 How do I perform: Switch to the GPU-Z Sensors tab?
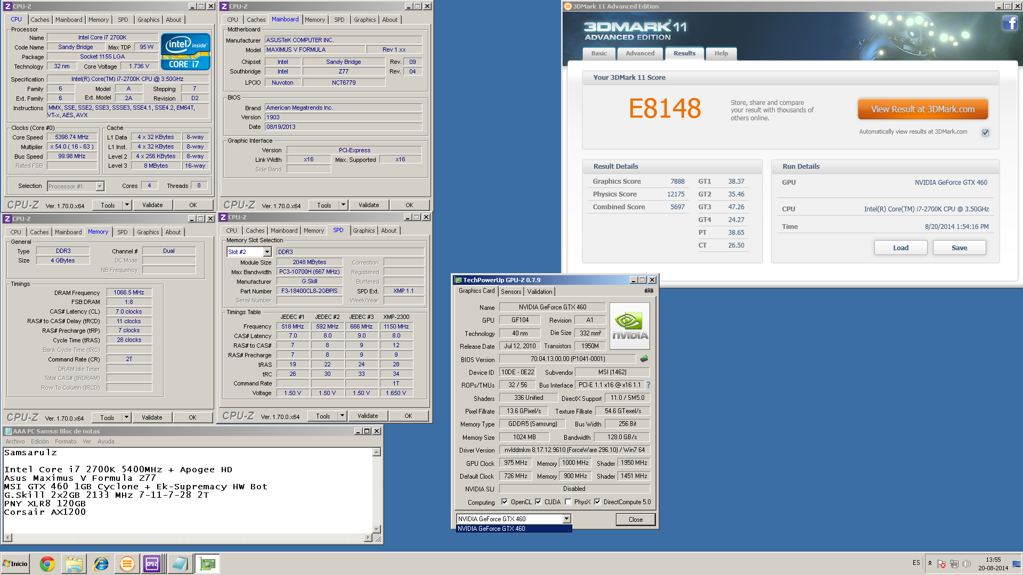point(511,292)
